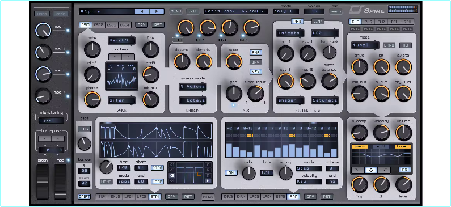Click the INIT button
451x207 pixels.
[192, 11]
